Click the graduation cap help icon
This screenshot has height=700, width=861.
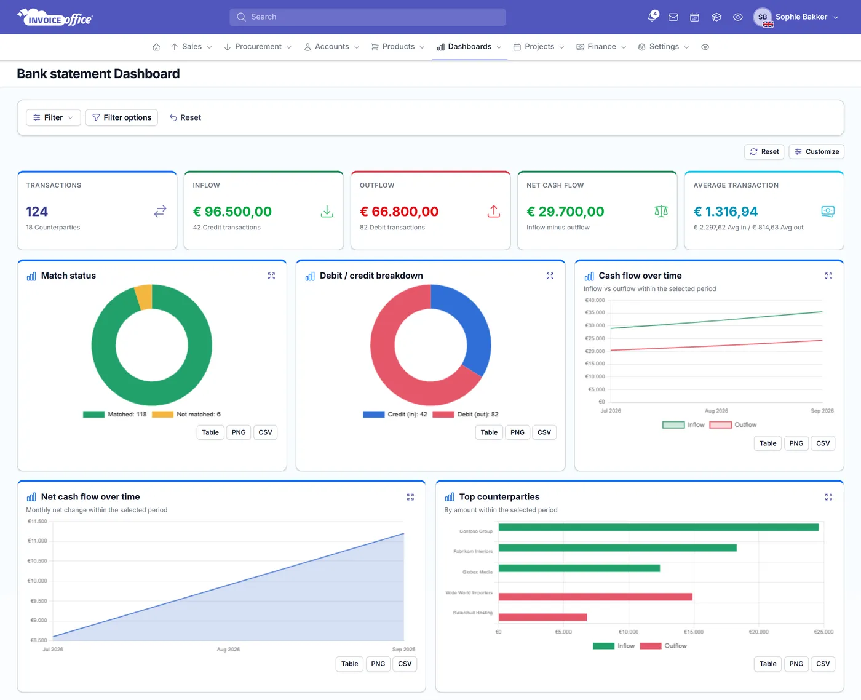coord(716,17)
